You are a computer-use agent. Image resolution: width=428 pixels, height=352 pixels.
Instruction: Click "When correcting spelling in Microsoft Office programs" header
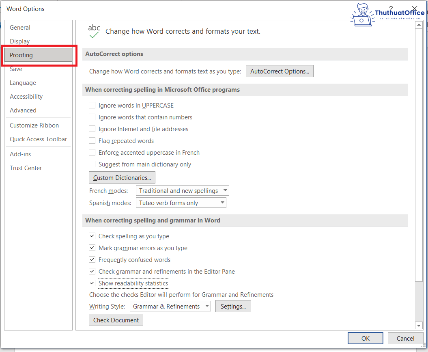tap(245, 90)
